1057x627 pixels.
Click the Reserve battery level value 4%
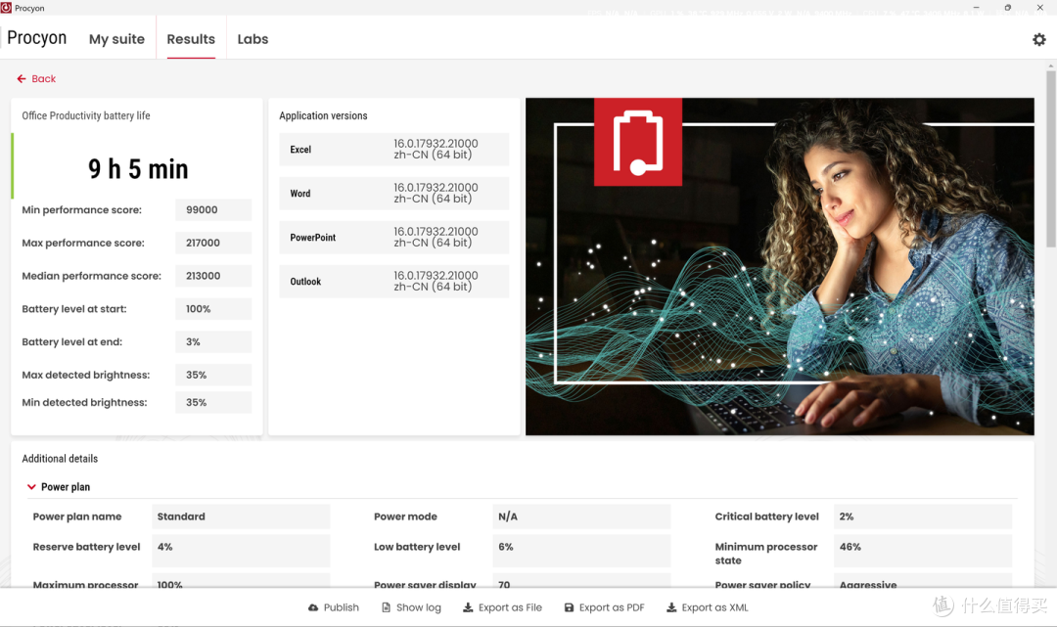pos(241,551)
